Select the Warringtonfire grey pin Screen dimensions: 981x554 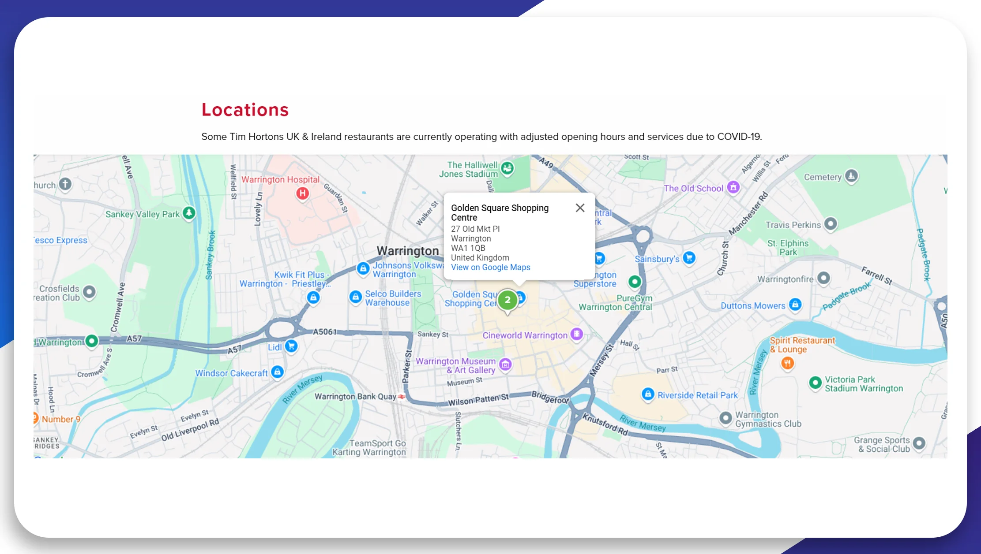[823, 278]
